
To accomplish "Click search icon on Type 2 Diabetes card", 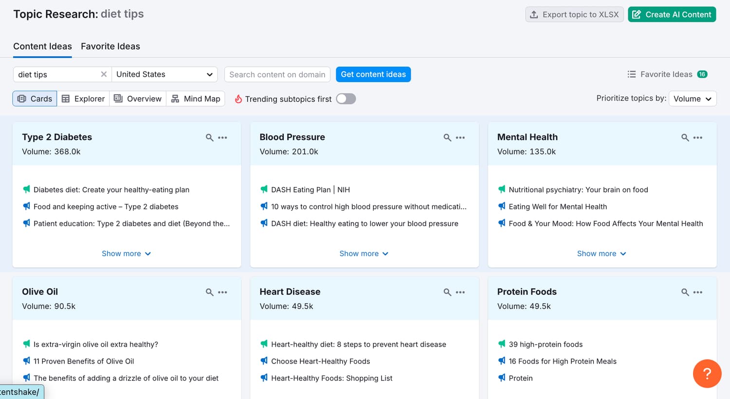I will click(x=209, y=138).
